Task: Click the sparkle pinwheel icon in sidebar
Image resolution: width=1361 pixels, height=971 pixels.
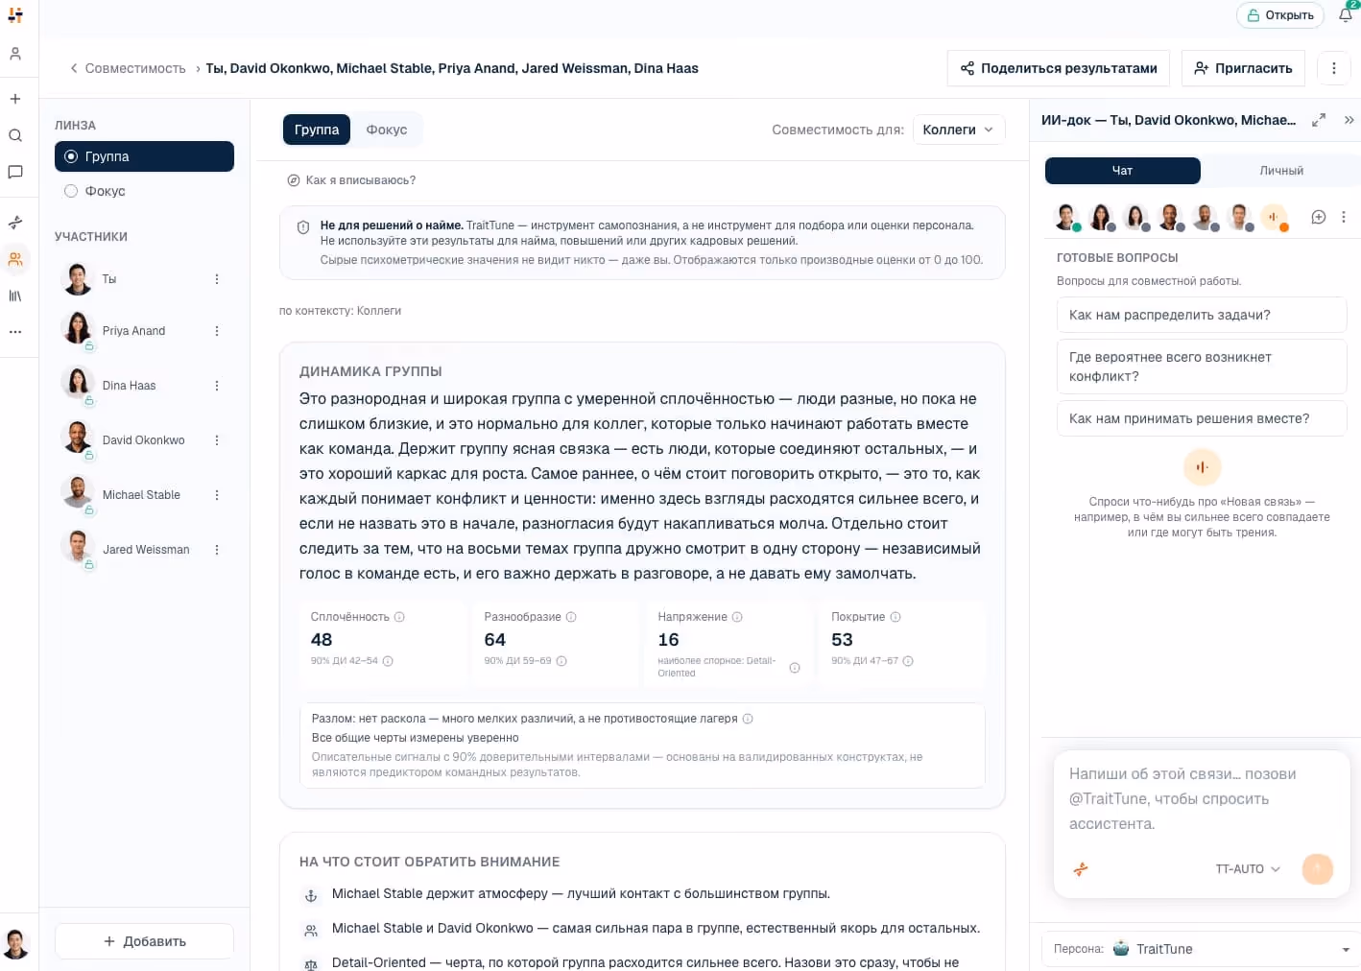Action: pos(15,223)
